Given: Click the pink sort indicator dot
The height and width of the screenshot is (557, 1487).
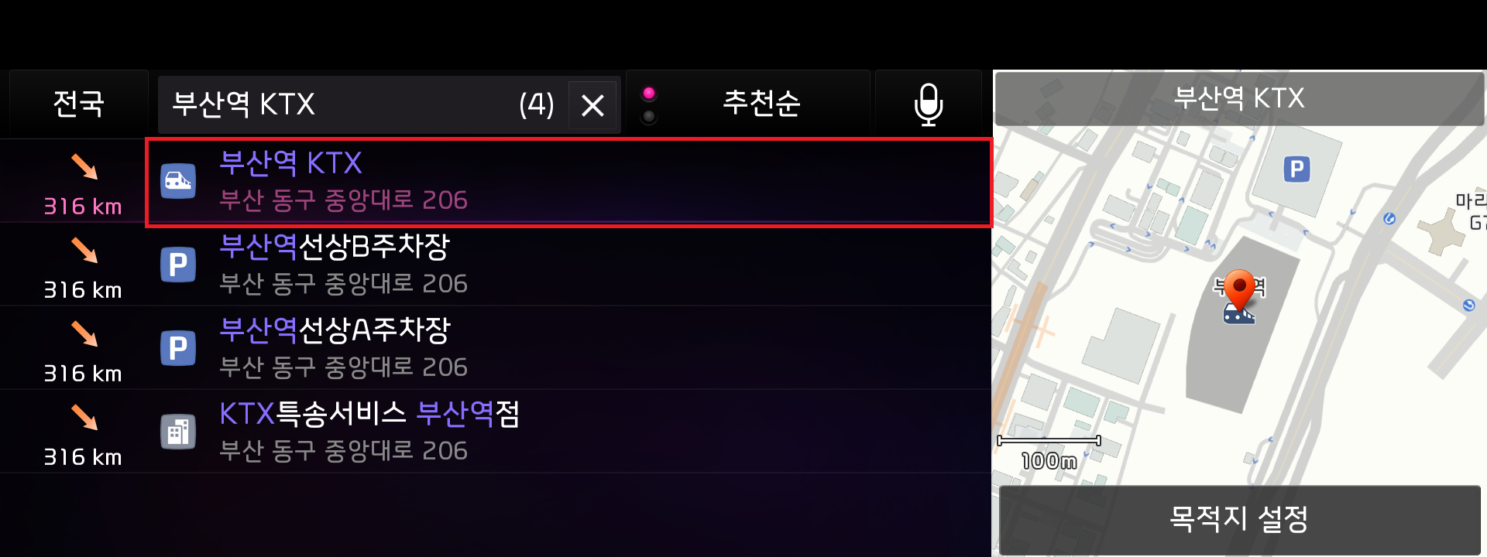Looking at the screenshot, I should (649, 94).
